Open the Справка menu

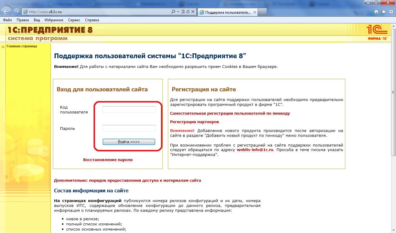click(92, 20)
